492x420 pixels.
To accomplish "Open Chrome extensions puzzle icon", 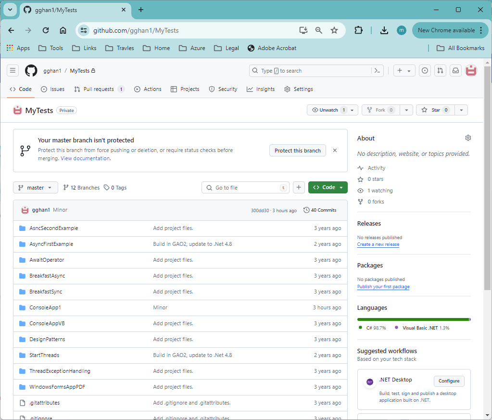I will click(358, 30).
